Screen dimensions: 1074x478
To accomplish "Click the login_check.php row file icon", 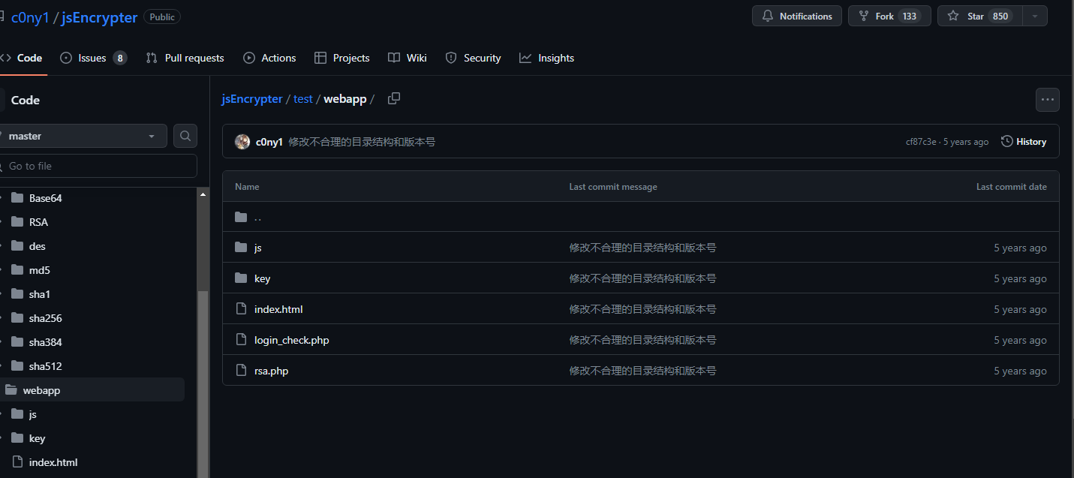I will pyautogui.click(x=241, y=340).
